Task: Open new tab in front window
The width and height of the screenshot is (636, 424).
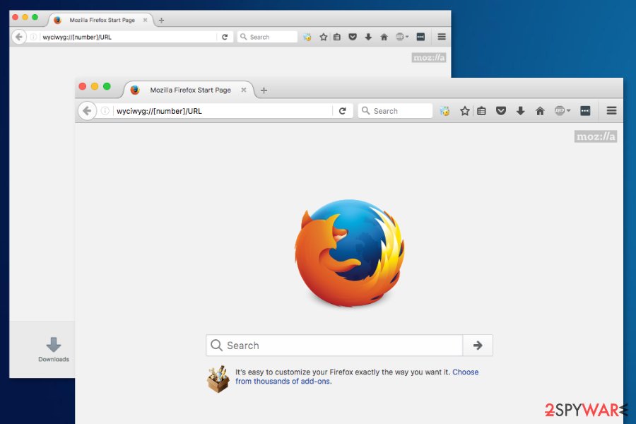Action: tap(264, 90)
